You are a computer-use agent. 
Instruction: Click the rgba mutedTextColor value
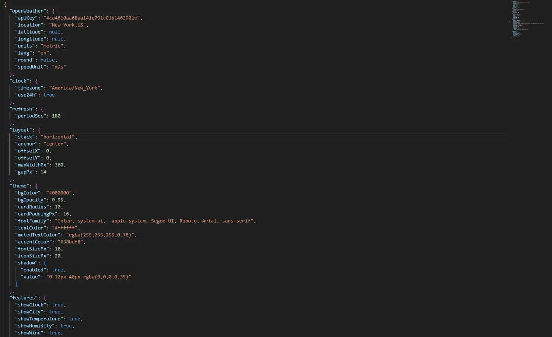click(101, 235)
